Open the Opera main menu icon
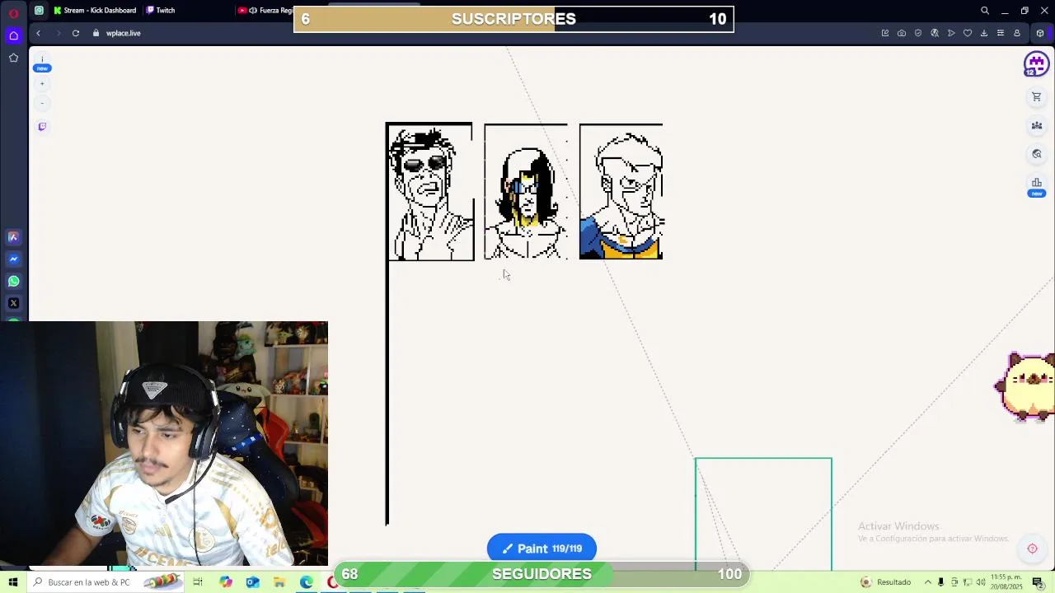Viewport: 1055px width, 593px height. pyautogui.click(x=13, y=13)
